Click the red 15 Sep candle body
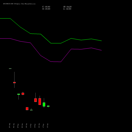This screenshot has width=132, height=132. coord(36,100)
